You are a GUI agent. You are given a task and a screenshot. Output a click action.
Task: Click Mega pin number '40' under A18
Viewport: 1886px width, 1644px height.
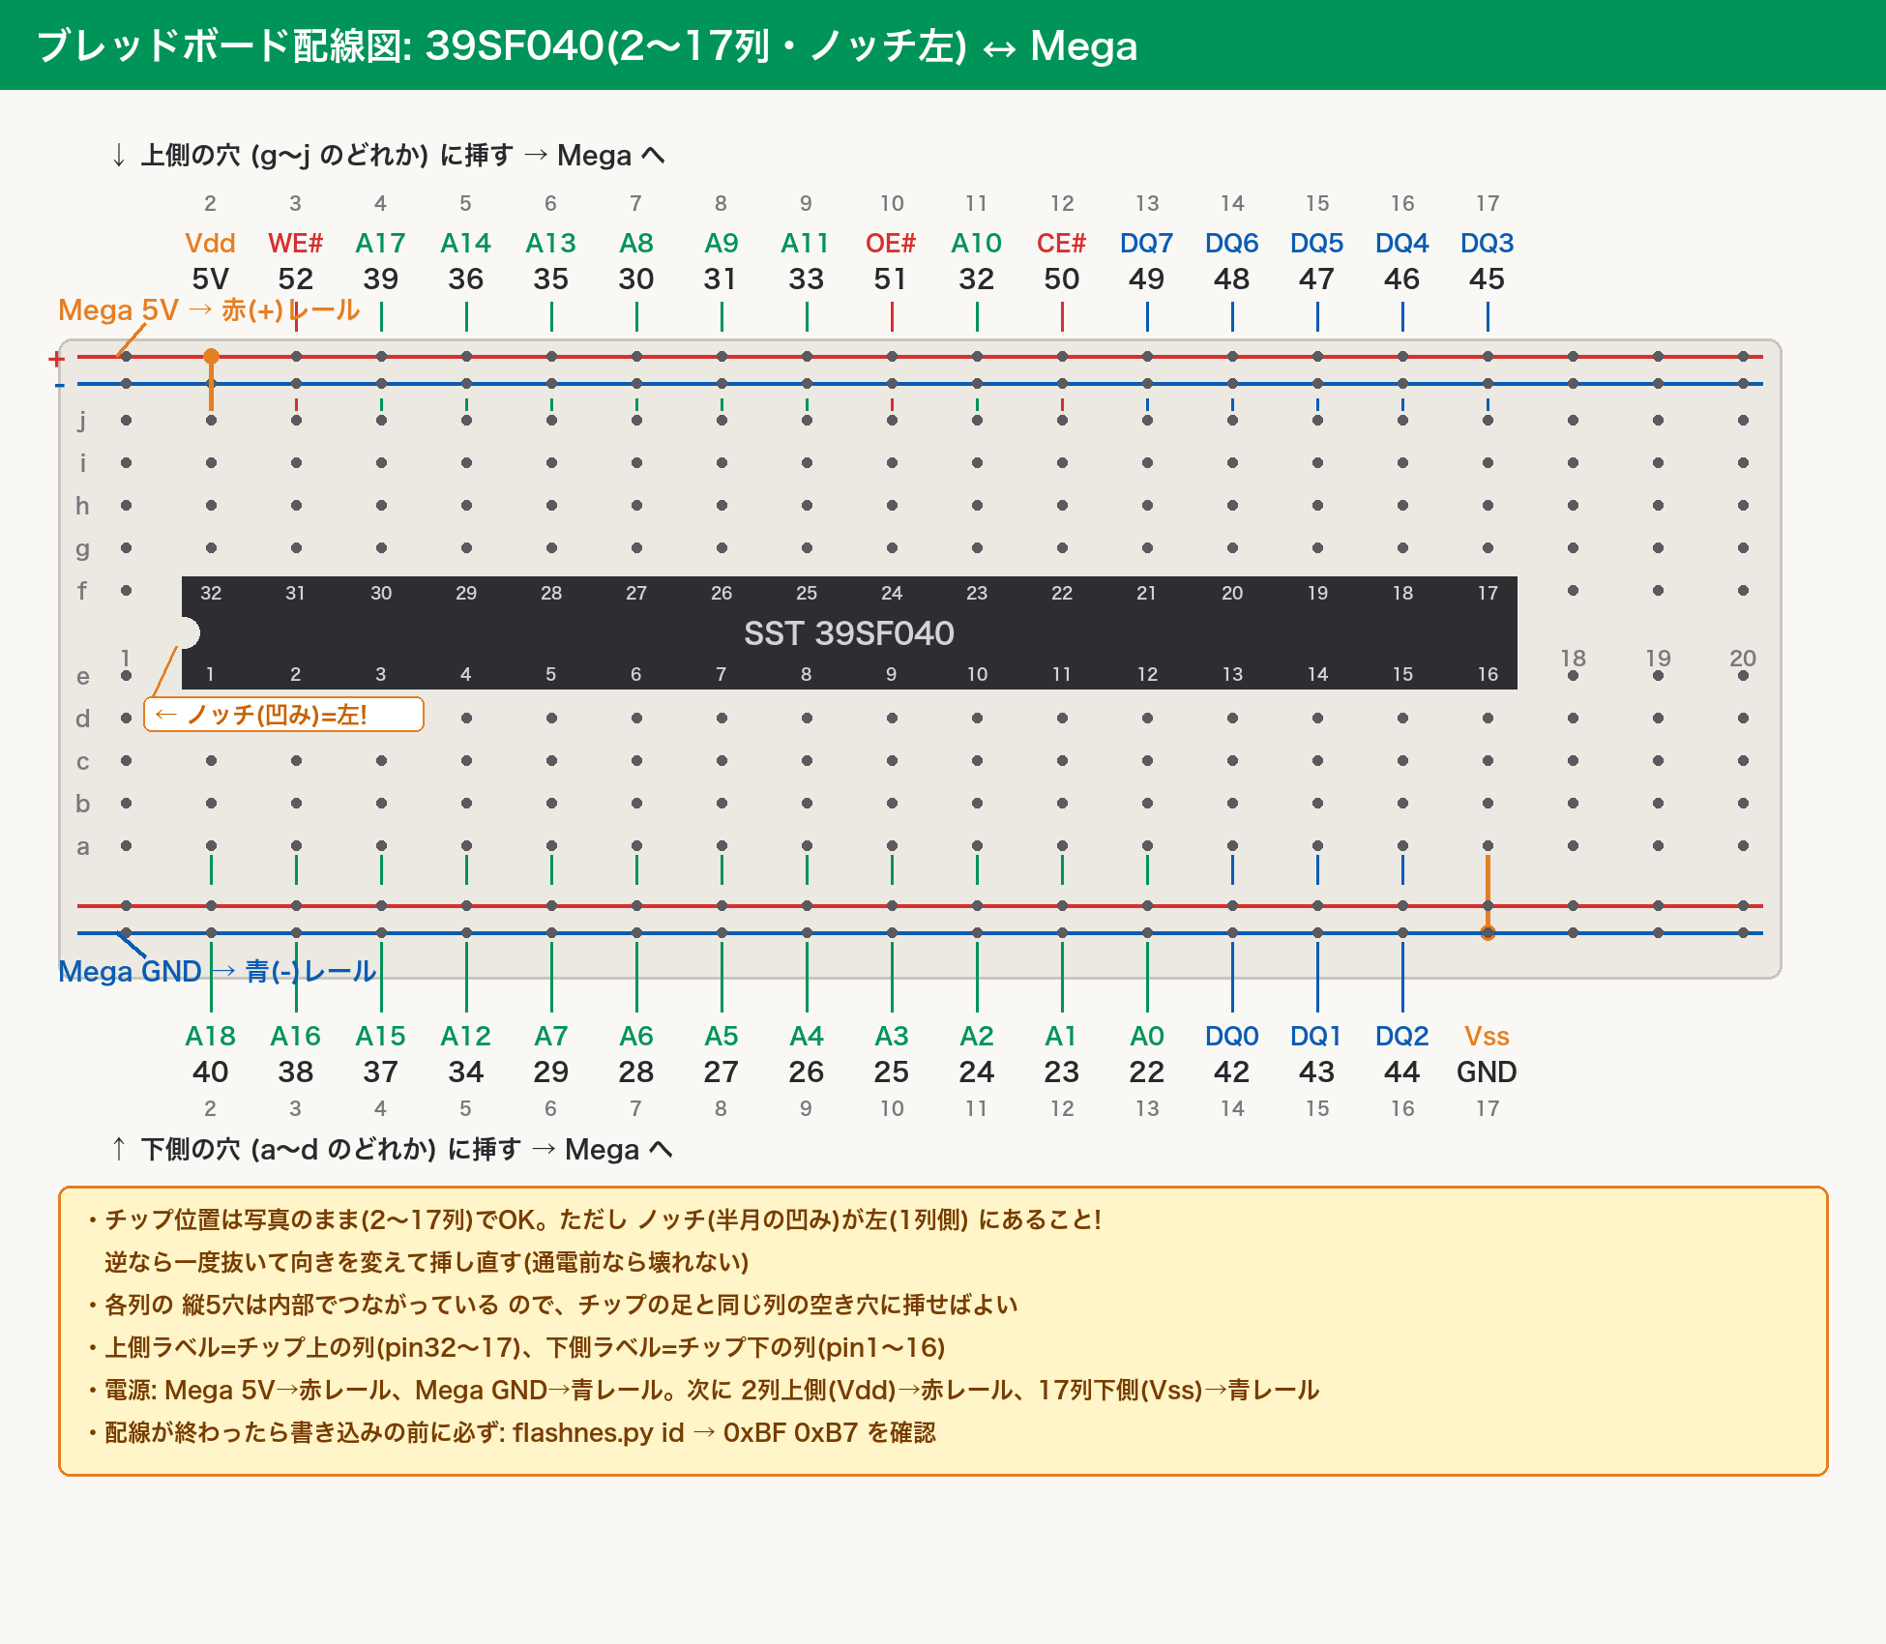pos(210,1072)
